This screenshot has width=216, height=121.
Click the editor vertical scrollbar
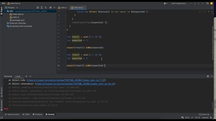(x=213, y=43)
